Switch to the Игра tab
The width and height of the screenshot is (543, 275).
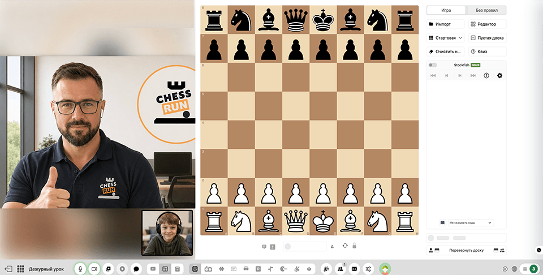tap(446, 10)
